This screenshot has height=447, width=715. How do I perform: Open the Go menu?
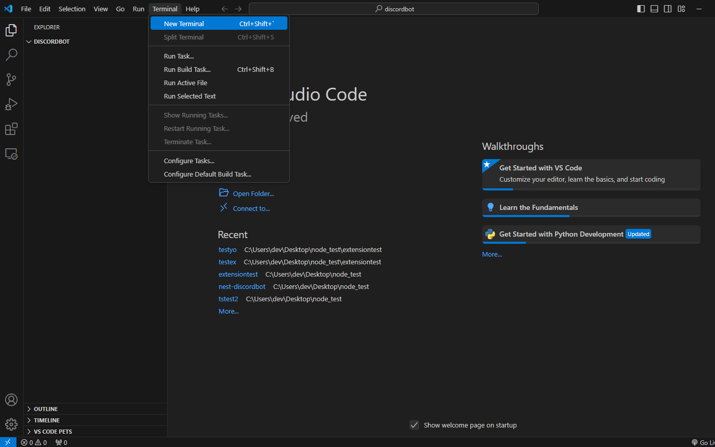(x=120, y=9)
